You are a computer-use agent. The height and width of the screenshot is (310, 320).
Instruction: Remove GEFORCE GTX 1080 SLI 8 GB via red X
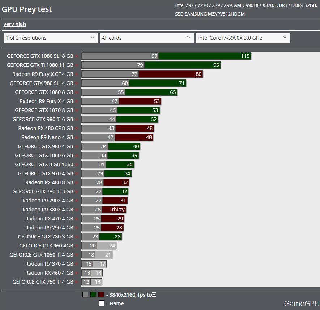point(77,56)
